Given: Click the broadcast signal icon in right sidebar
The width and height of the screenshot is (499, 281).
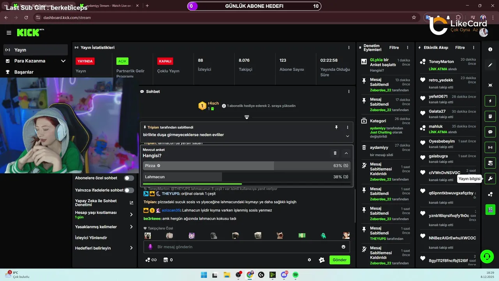Looking at the screenshot, I should point(490,148).
